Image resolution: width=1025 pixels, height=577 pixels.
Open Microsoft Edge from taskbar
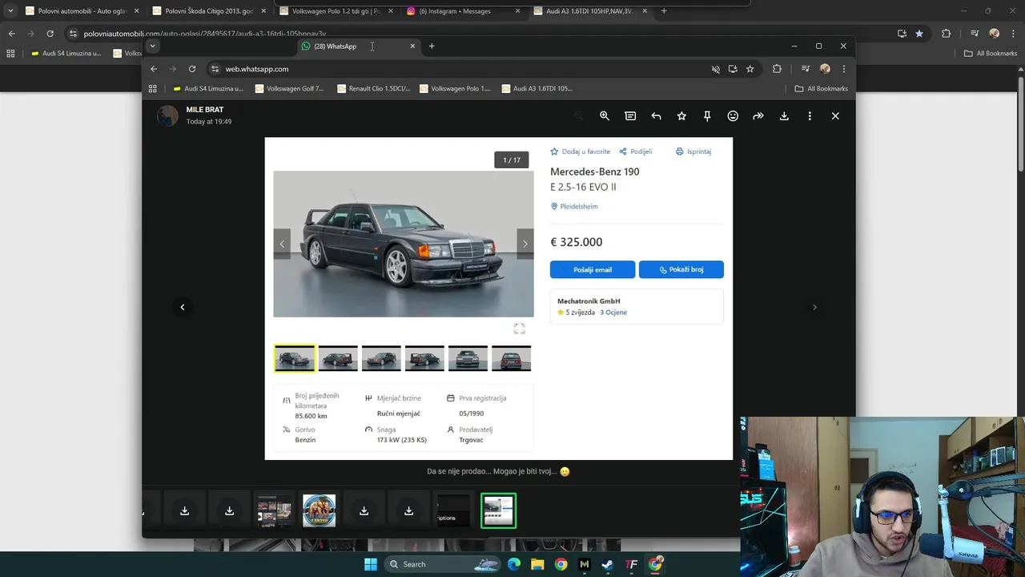point(514,564)
